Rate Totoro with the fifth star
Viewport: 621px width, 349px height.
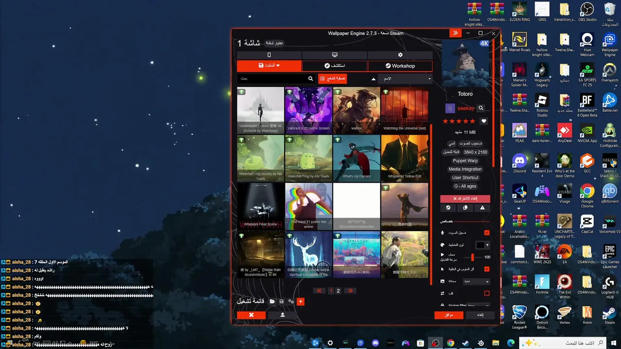point(472,121)
